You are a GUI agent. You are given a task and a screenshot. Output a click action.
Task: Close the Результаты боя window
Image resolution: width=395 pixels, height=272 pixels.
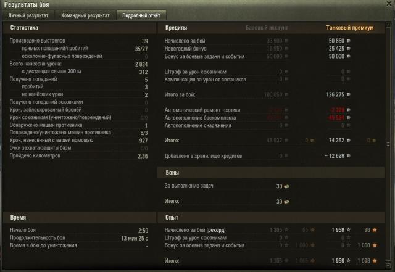389,4
